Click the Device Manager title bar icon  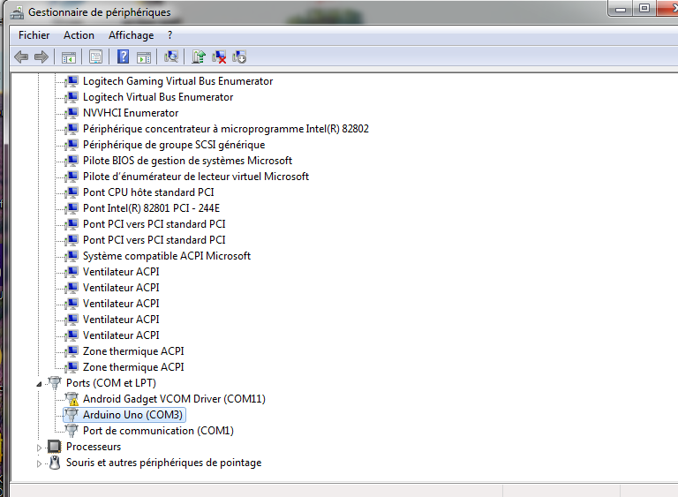click(17, 12)
